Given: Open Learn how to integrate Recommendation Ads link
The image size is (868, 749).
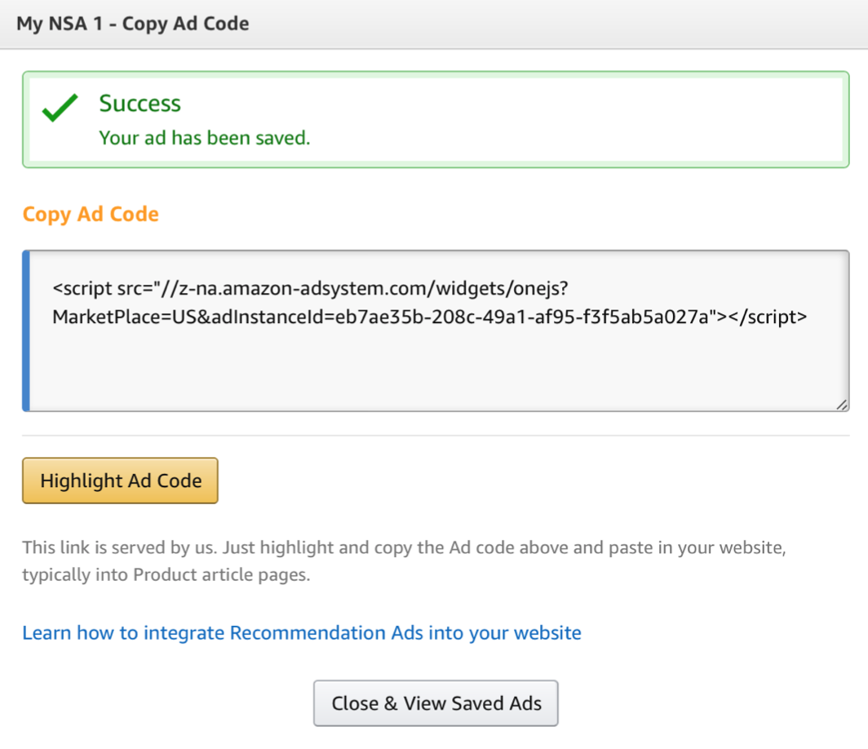Looking at the screenshot, I should coord(301,633).
